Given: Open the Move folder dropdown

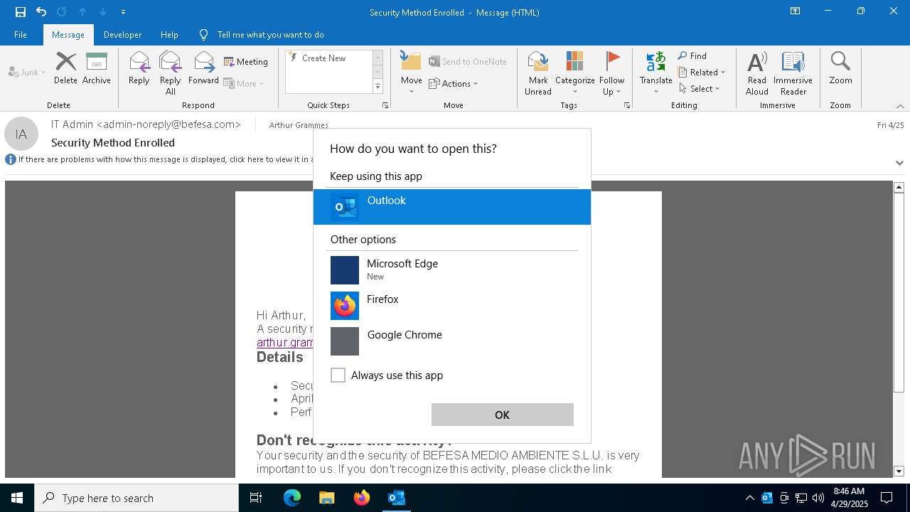Looking at the screenshot, I should click(x=411, y=73).
